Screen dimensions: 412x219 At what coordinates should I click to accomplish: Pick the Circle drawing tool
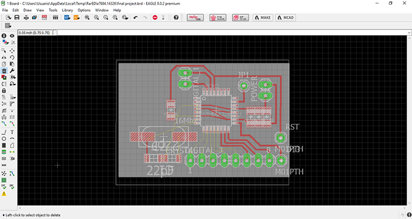tap(4, 139)
